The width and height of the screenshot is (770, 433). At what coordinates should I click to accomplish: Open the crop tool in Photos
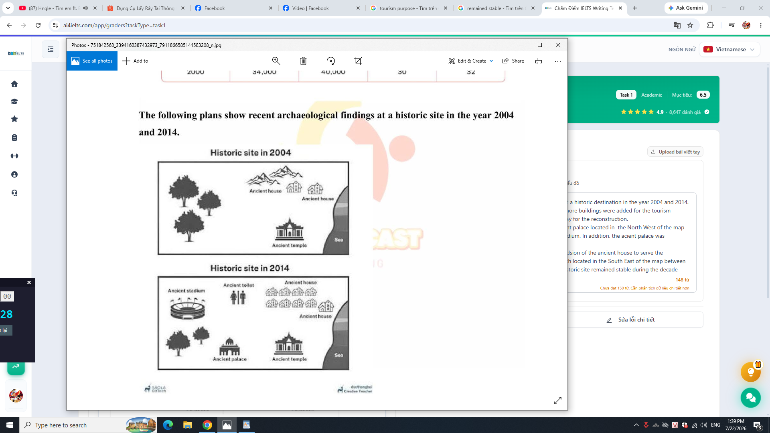pyautogui.click(x=358, y=61)
